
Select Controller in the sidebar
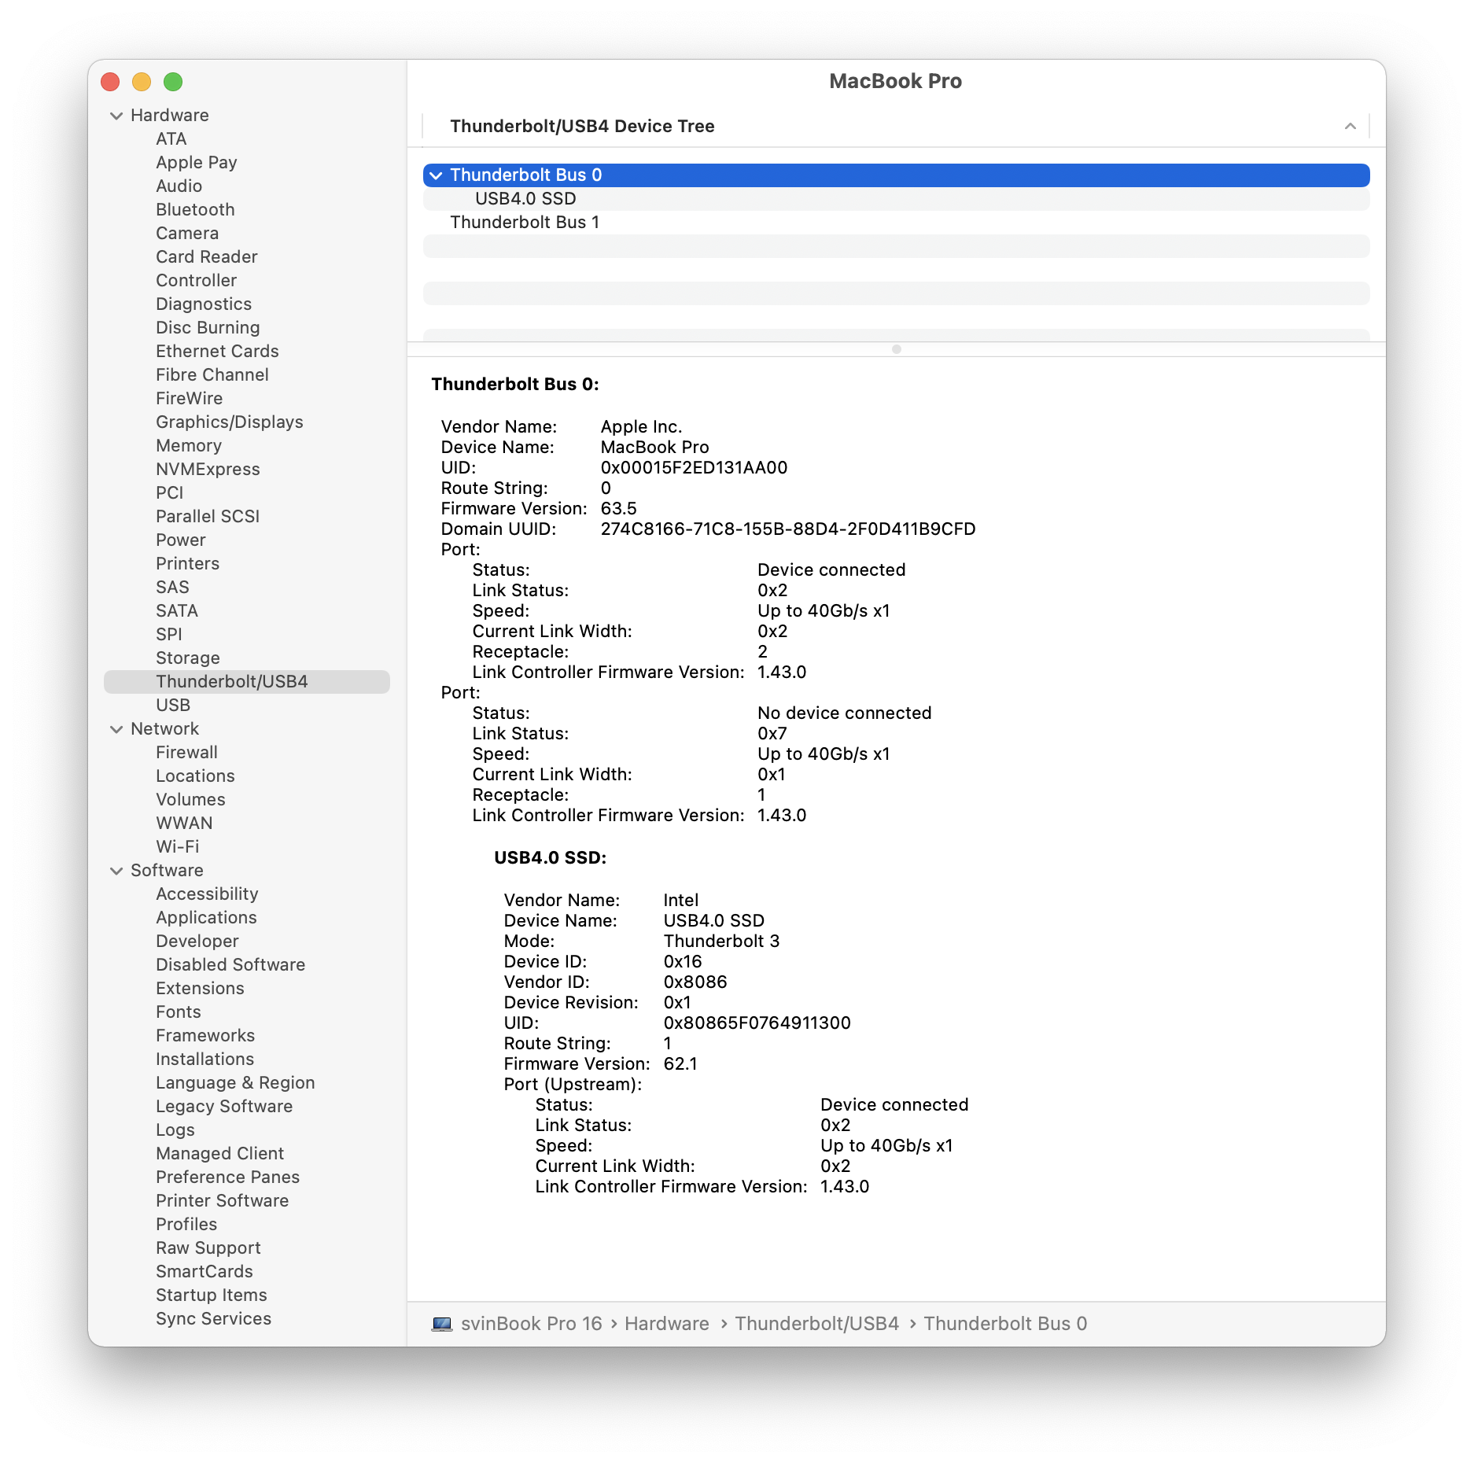(x=196, y=281)
